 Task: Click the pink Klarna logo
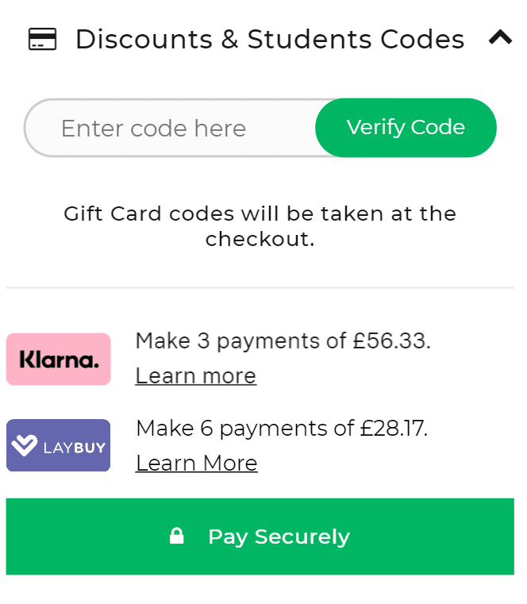coord(59,360)
